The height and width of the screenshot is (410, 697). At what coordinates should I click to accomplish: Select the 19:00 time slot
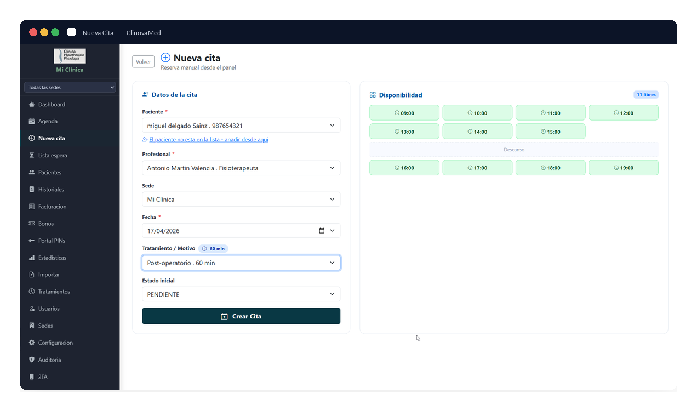point(624,168)
